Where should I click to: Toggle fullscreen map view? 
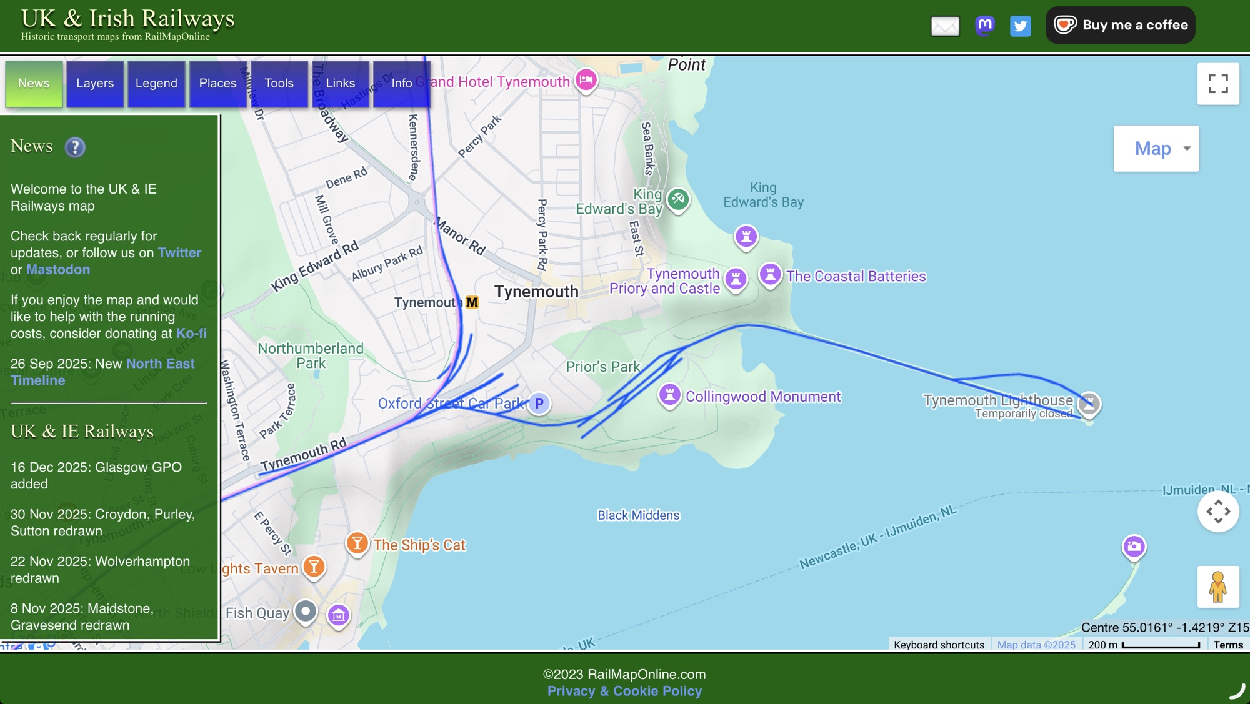point(1217,84)
